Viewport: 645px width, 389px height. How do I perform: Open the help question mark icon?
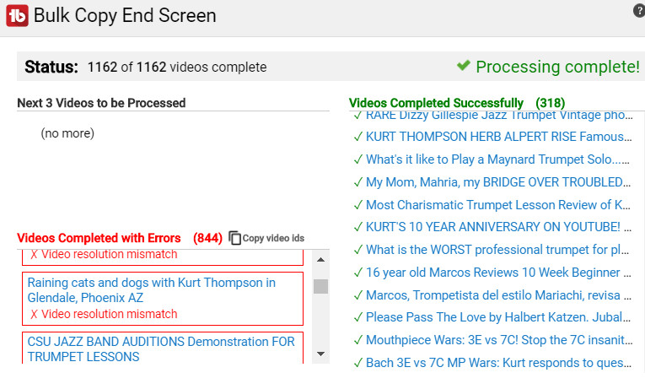tap(639, 11)
